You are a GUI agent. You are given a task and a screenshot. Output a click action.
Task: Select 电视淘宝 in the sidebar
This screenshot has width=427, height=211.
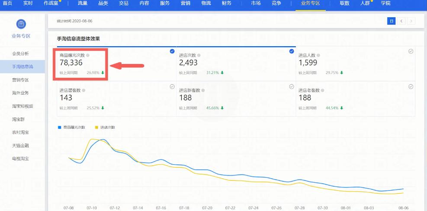pos(20,159)
